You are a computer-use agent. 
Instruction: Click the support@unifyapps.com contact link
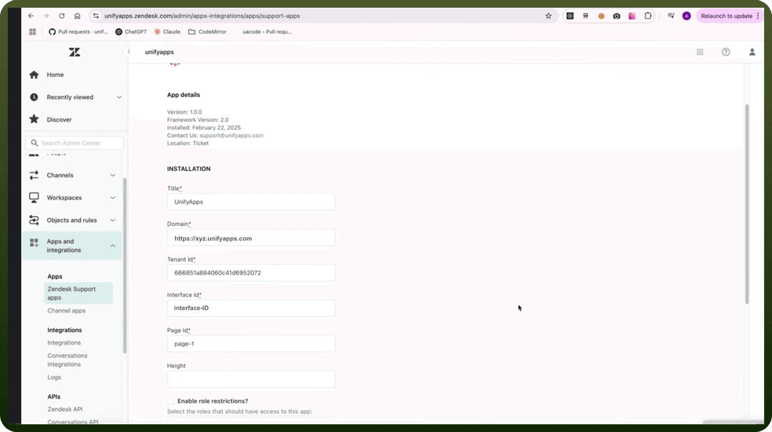(232, 135)
